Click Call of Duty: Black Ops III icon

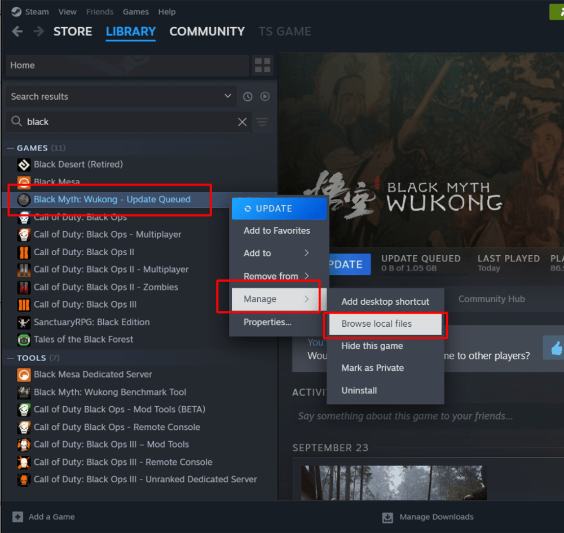point(24,304)
